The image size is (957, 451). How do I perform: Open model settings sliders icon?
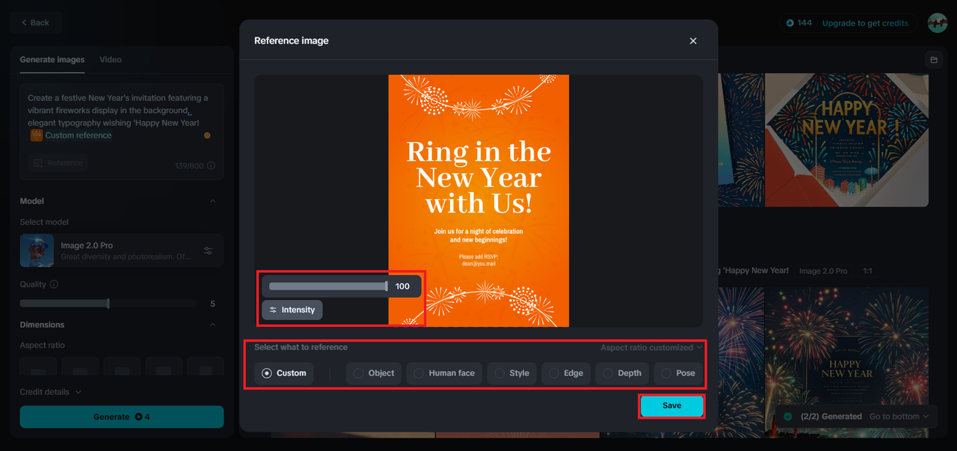pyautogui.click(x=209, y=251)
